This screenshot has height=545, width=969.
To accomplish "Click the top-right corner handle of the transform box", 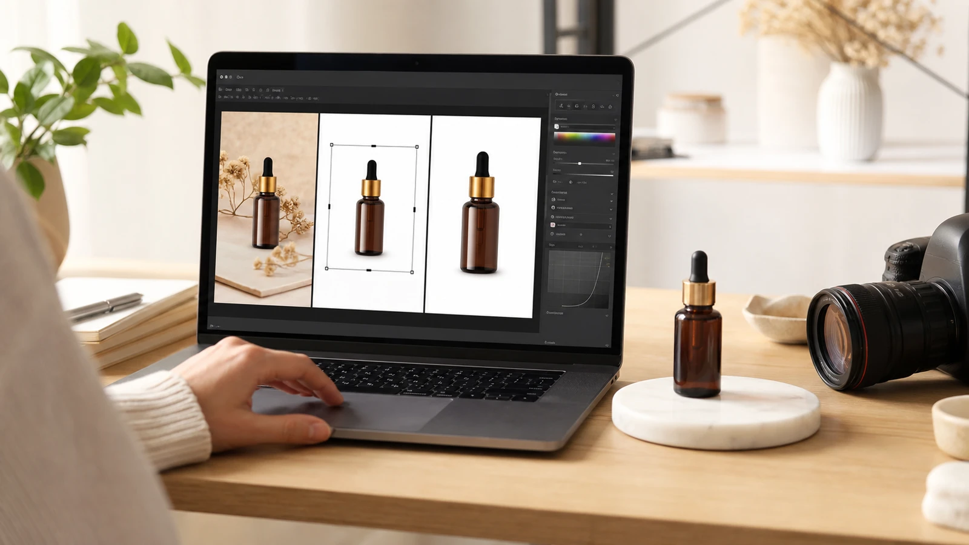I will pos(417,147).
